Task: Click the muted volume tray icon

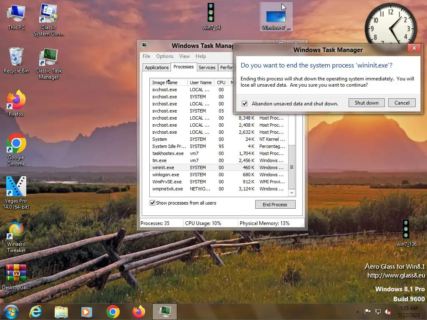Action: [x=388, y=312]
